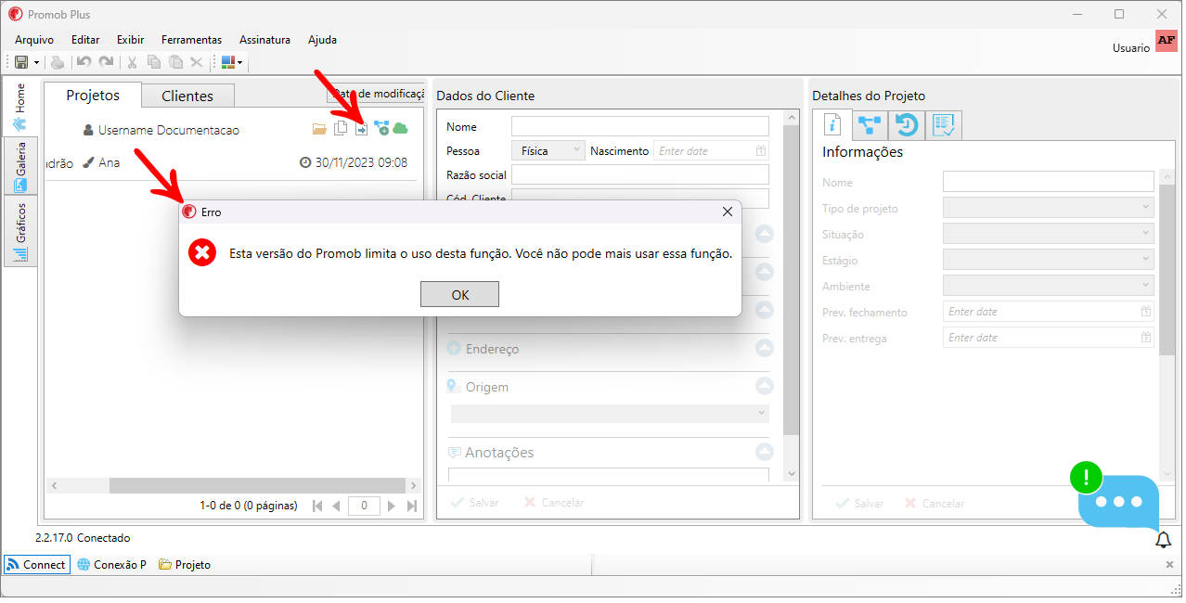Click the notification bell icon
The height and width of the screenshot is (603, 1186).
pos(1163,540)
